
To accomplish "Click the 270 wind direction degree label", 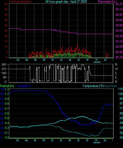I will 4,69.
